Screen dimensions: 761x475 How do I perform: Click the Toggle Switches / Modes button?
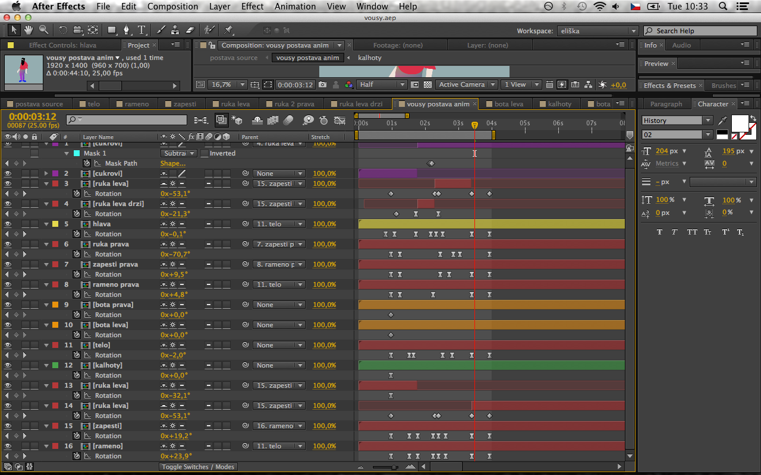198,467
